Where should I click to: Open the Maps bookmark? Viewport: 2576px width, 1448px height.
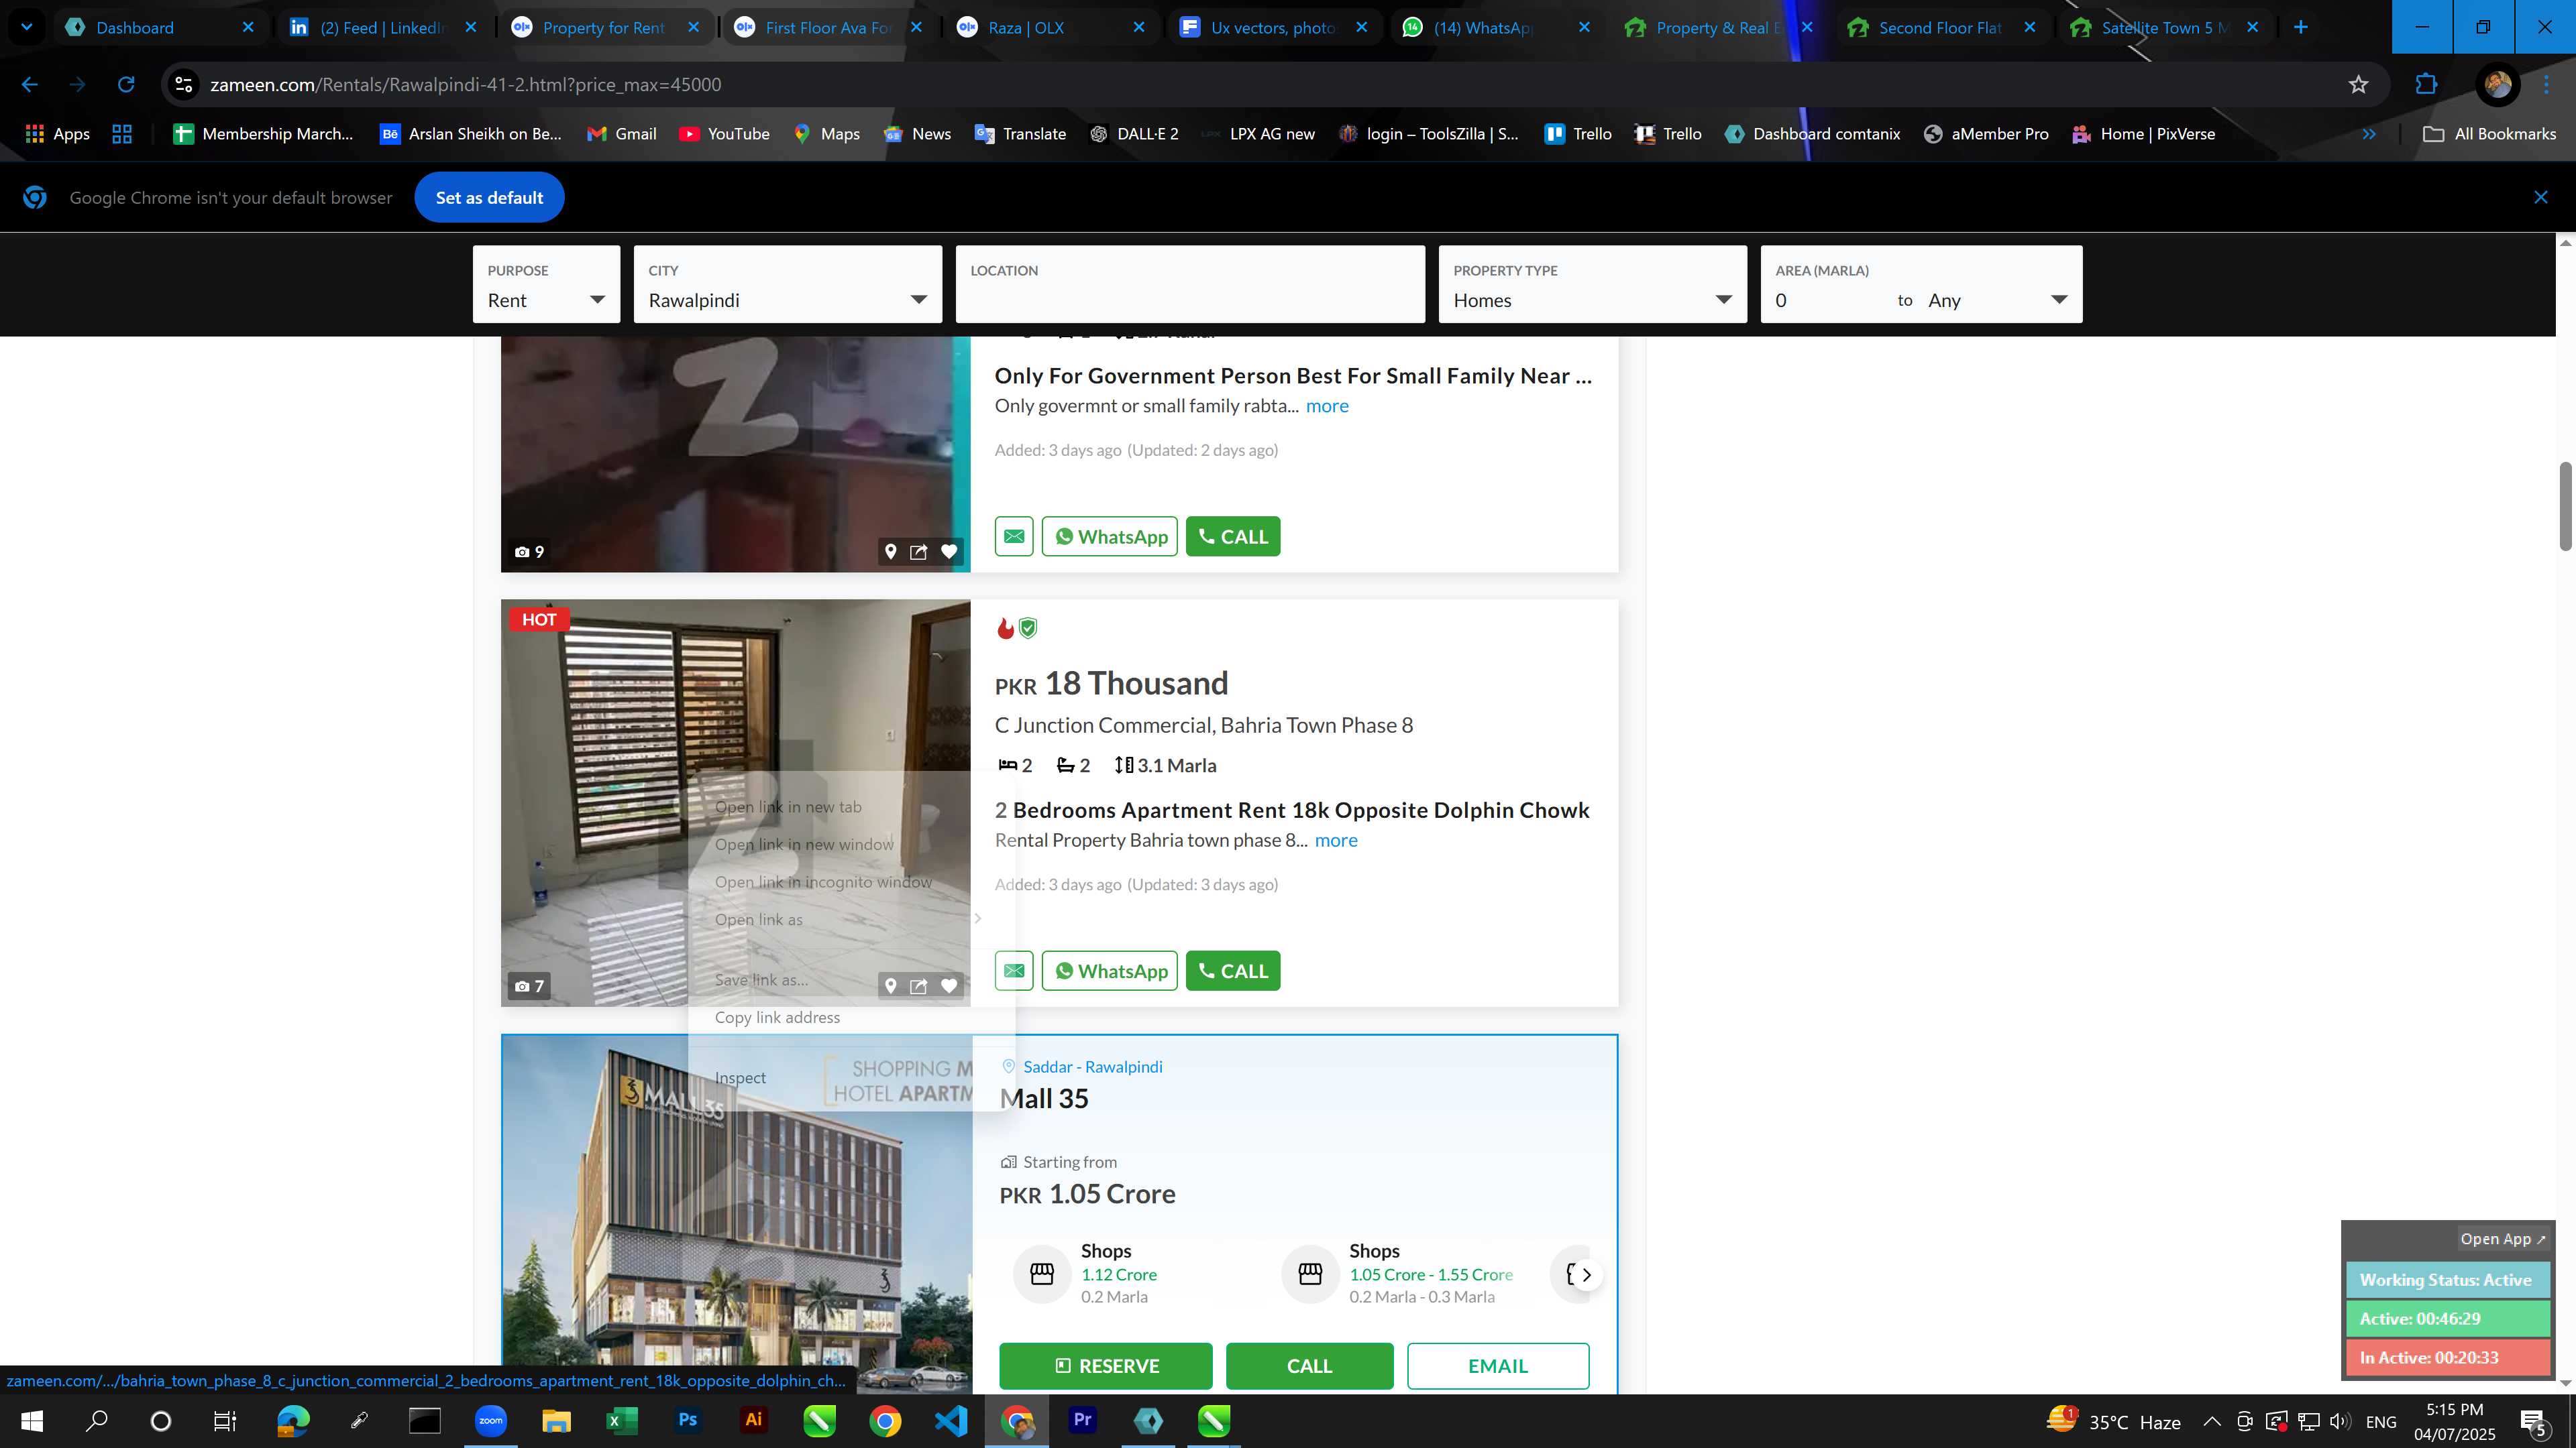pos(826,134)
